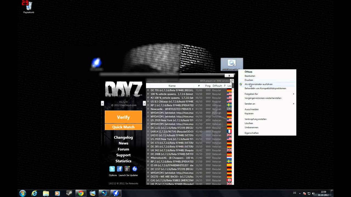Open the Statistics link
The width and height of the screenshot is (351, 197).
(x=123, y=161)
